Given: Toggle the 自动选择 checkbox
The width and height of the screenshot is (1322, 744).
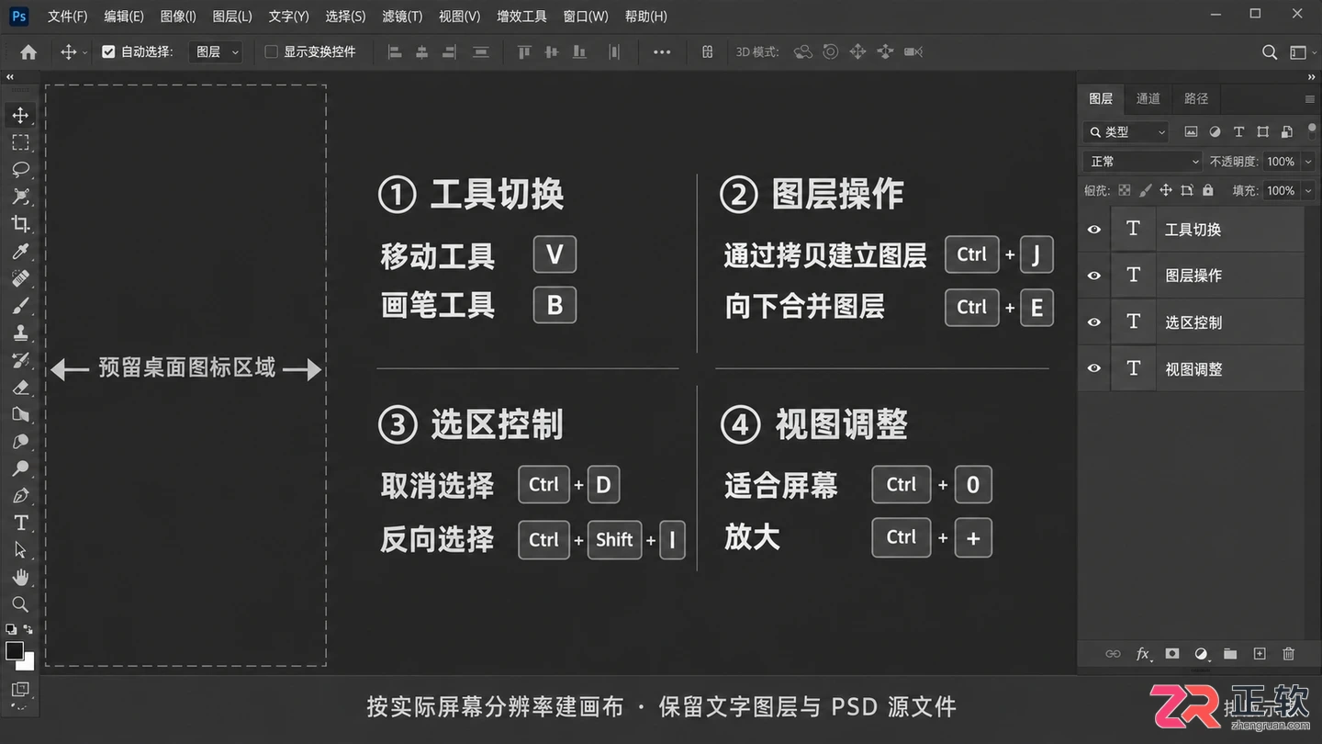Looking at the screenshot, I should (x=108, y=52).
